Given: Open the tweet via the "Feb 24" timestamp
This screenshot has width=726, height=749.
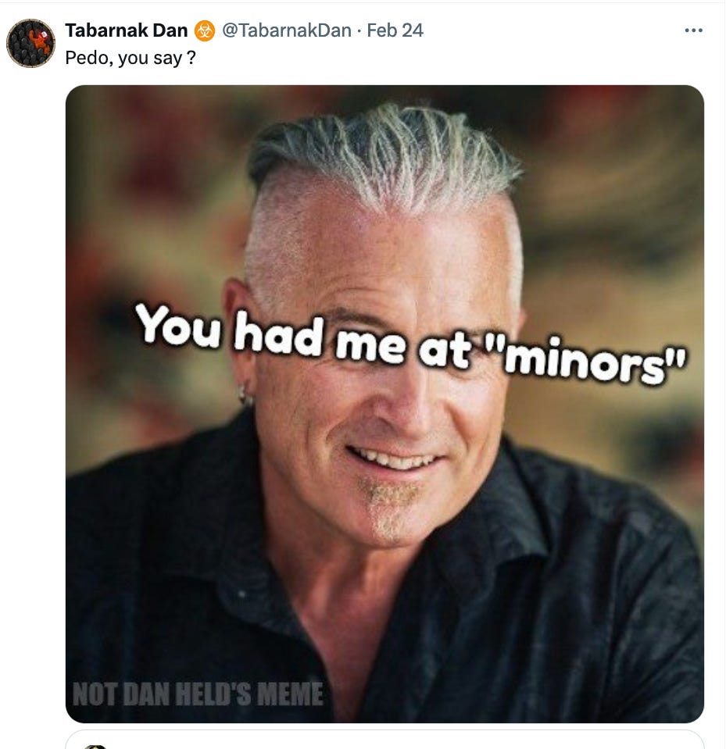Looking at the screenshot, I should (x=395, y=30).
